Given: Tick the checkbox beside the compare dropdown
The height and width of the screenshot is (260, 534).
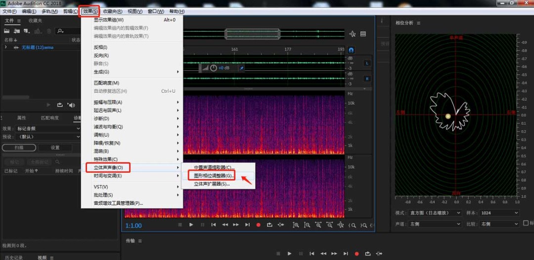Looking at the screenshot, I should click(526, 223).
